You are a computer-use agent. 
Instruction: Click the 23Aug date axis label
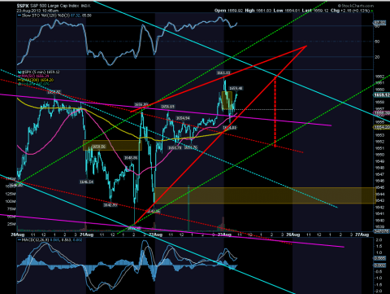224,235
